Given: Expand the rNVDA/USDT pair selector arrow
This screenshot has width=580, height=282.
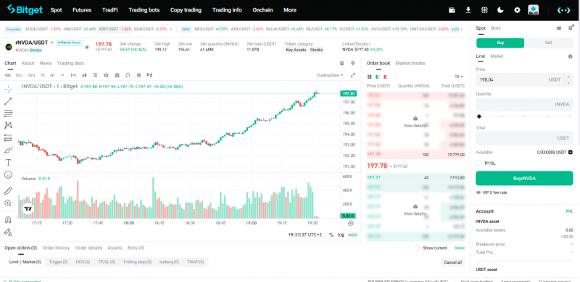Looking at the screenshot, I should click(x=52, y=43).
